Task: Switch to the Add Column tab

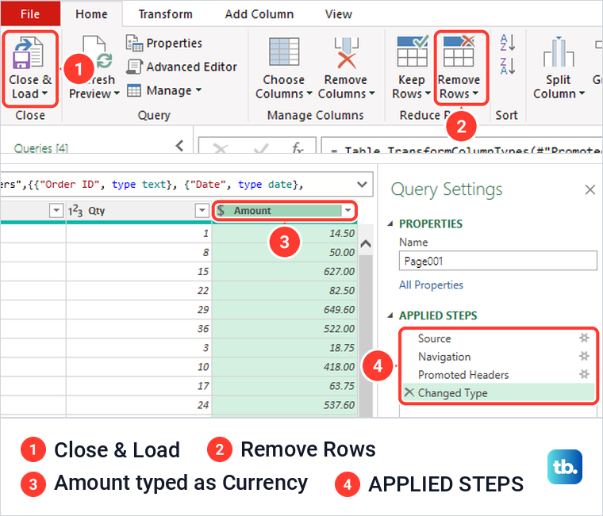Action: coord(259,14)
